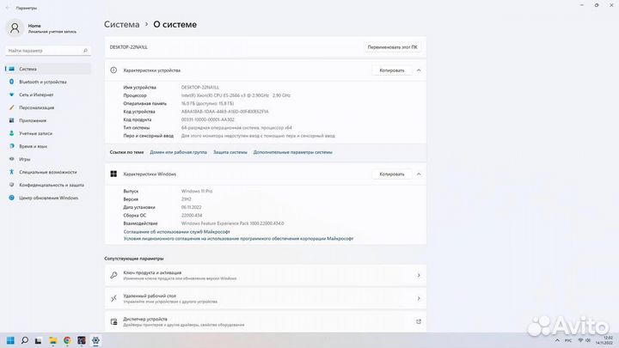Open the Start menu on taskbar
Viewport: 619px width, 348px height.
tap(10, 340)
